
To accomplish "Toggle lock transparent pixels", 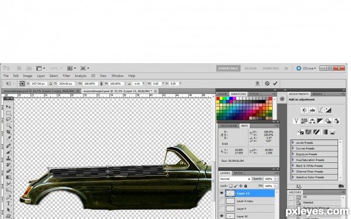I will click(231, 186).
